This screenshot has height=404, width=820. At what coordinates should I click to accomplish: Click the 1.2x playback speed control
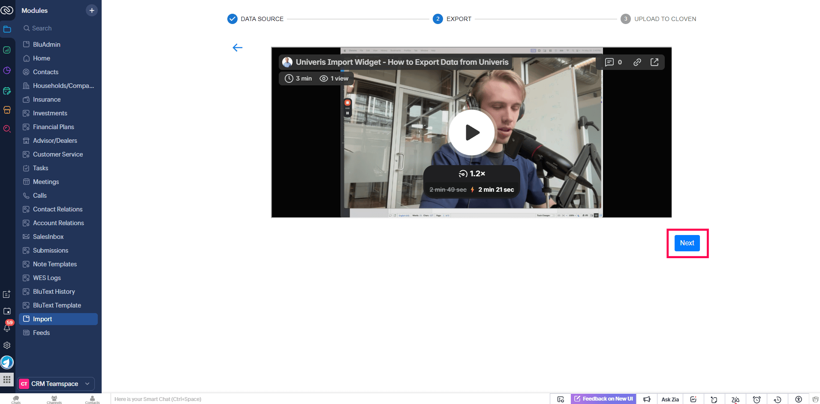(472, 174)
